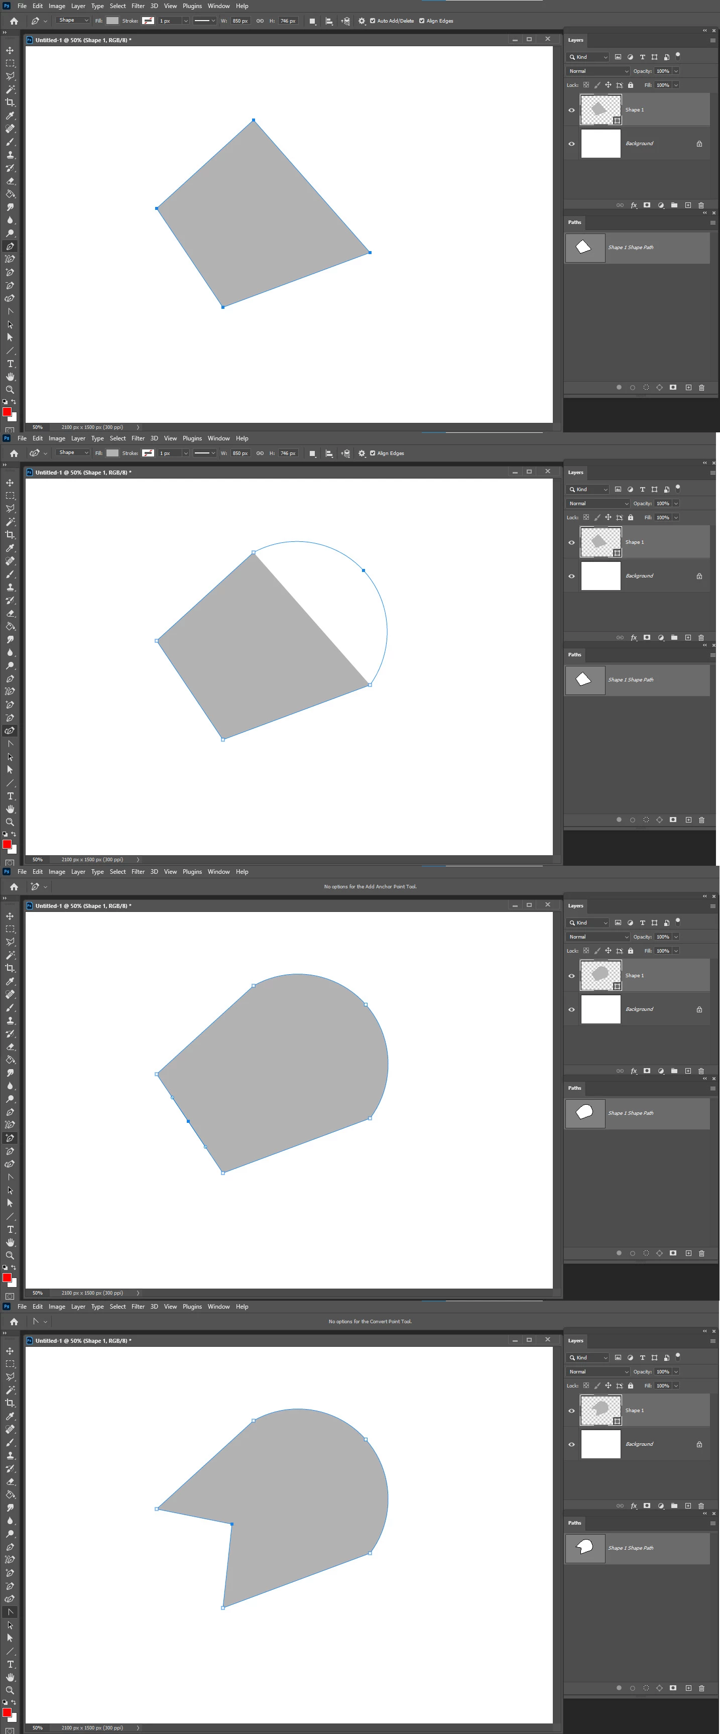Open Filter menu in Auto Add/Delete window

(x=138, y=6)
